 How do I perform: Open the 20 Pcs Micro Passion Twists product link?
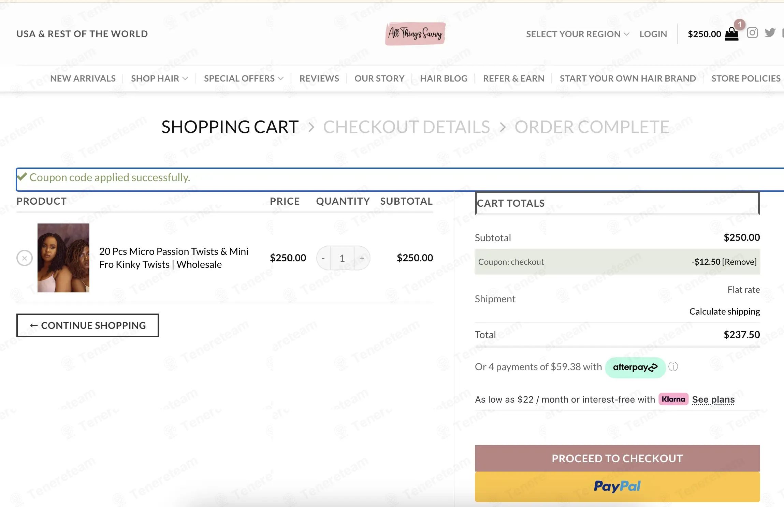click(174, 258)
